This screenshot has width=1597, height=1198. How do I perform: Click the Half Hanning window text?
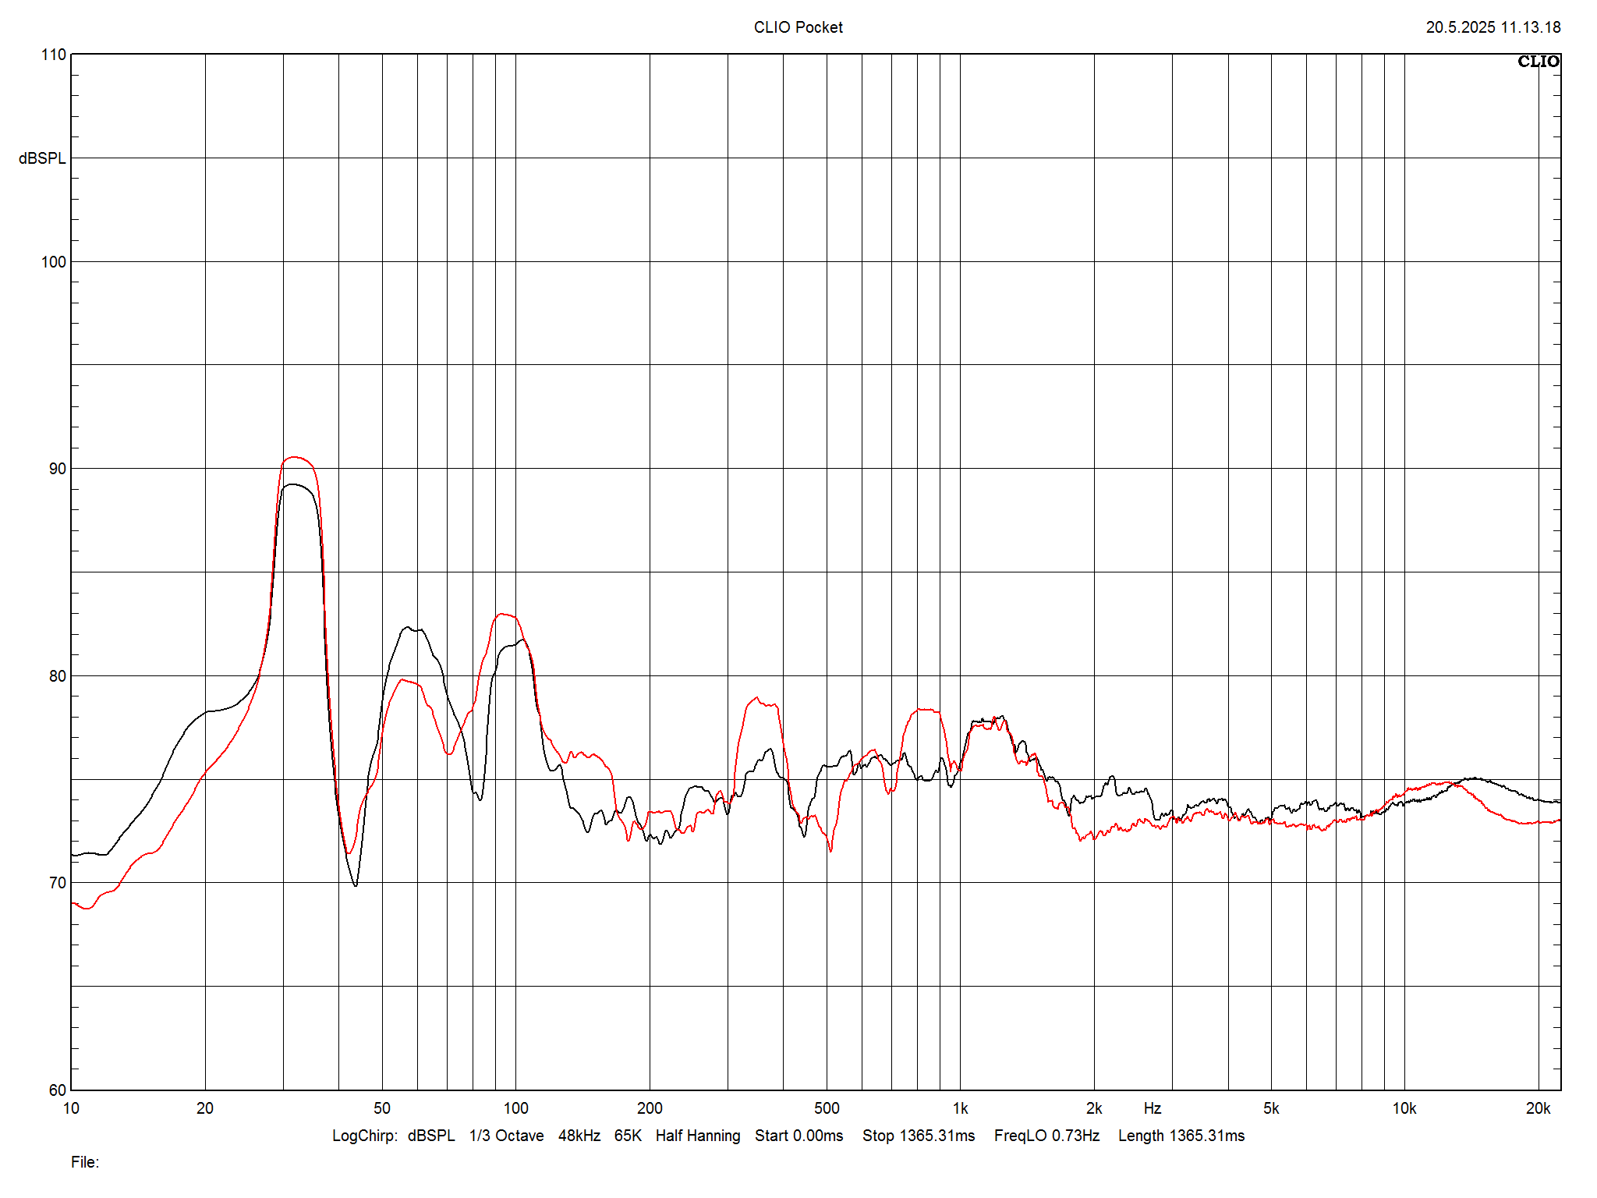(698, 1136)
